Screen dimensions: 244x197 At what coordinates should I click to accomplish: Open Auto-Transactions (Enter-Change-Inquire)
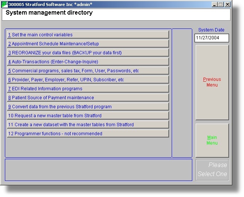88,62
